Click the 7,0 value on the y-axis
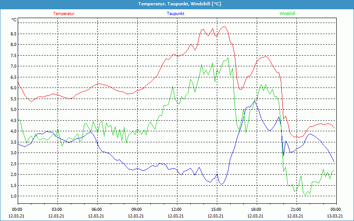 pos(13,66)
